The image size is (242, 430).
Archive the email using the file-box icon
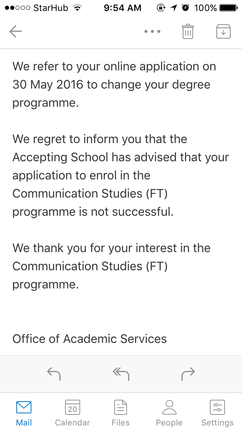coord(223,31)
